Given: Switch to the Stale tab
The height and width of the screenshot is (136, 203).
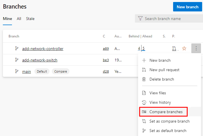Looking at the screenshot, I should click(30, 19).
